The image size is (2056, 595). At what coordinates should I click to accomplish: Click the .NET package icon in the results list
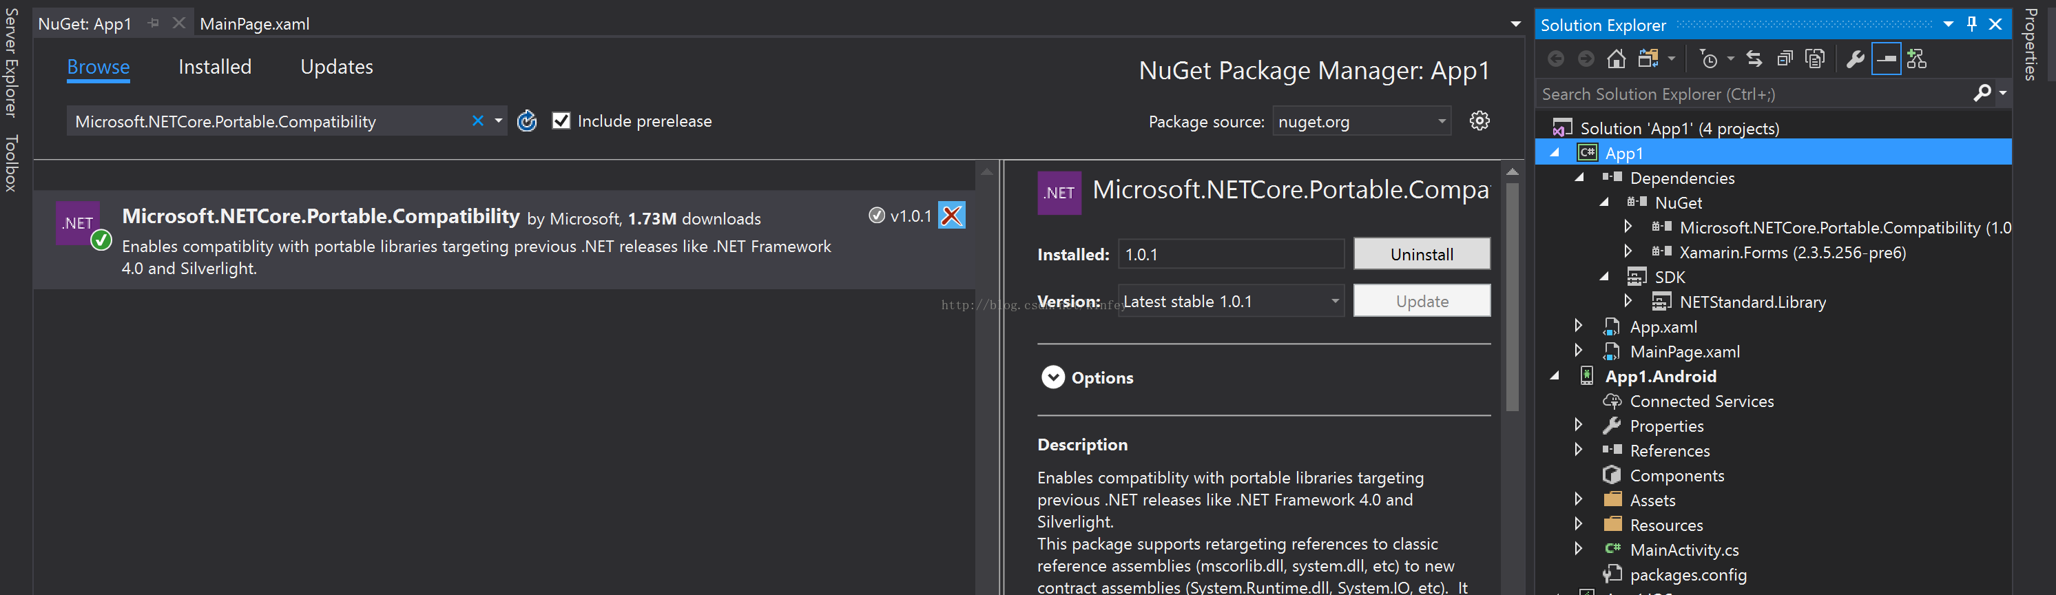tap(79, 222)
